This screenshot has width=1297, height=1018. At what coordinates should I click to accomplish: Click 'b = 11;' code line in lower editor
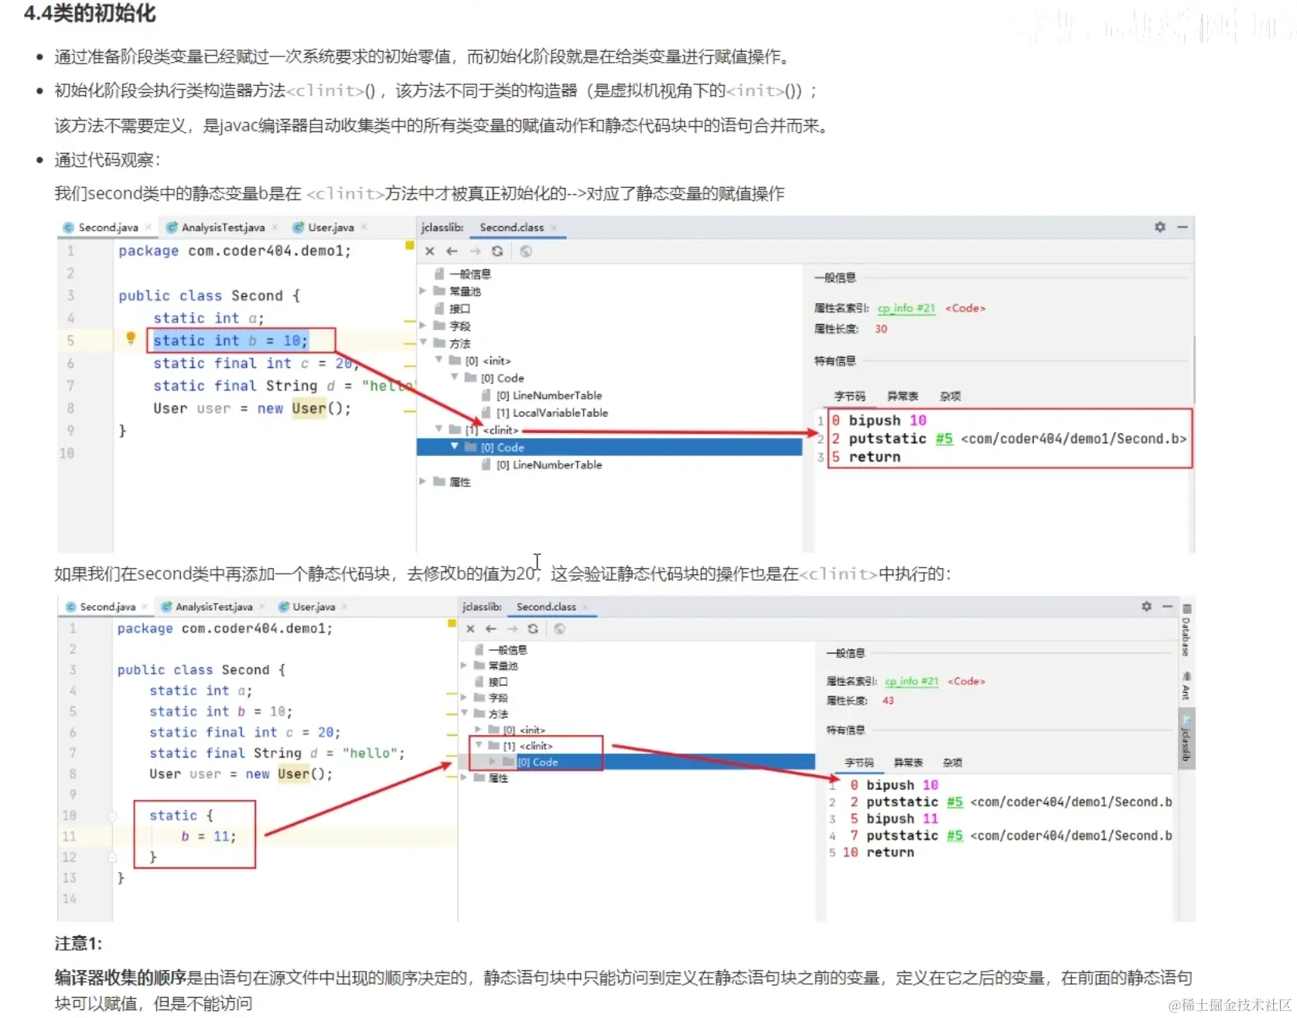point(209,836)
